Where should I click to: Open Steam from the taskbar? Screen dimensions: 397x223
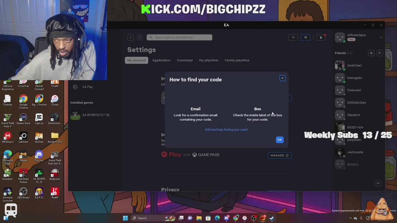pos(272,218)
